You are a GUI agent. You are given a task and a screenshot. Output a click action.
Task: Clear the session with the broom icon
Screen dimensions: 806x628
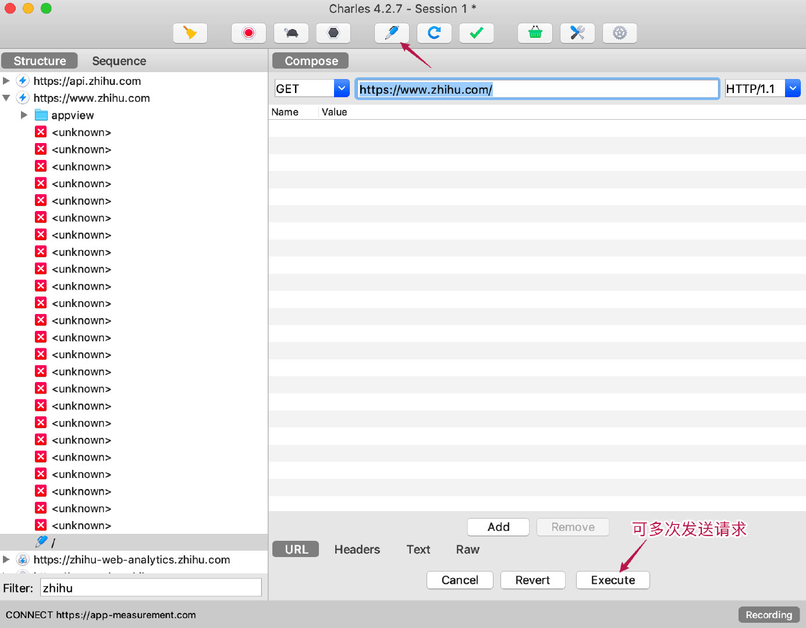[190, 33]
